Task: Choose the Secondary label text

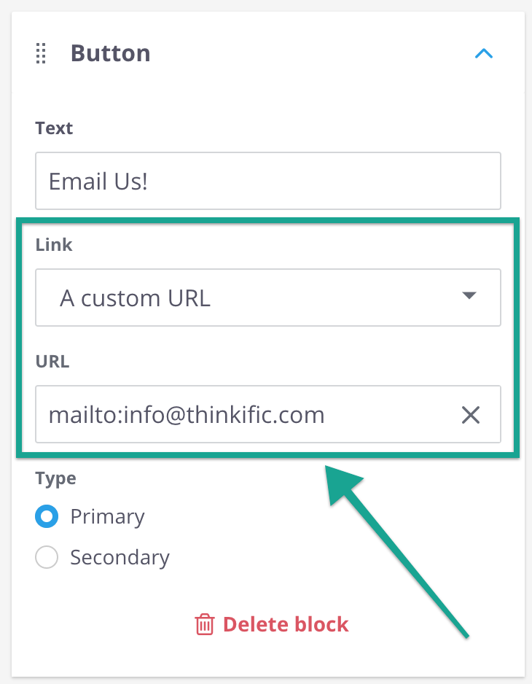Action: click(x=120, y=558)
